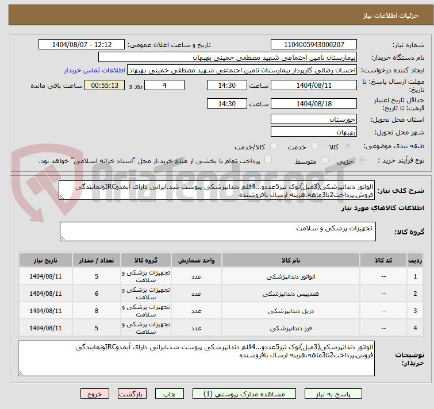
Task: Click the 'خروج' exit button
Action: tap(95, 395)
